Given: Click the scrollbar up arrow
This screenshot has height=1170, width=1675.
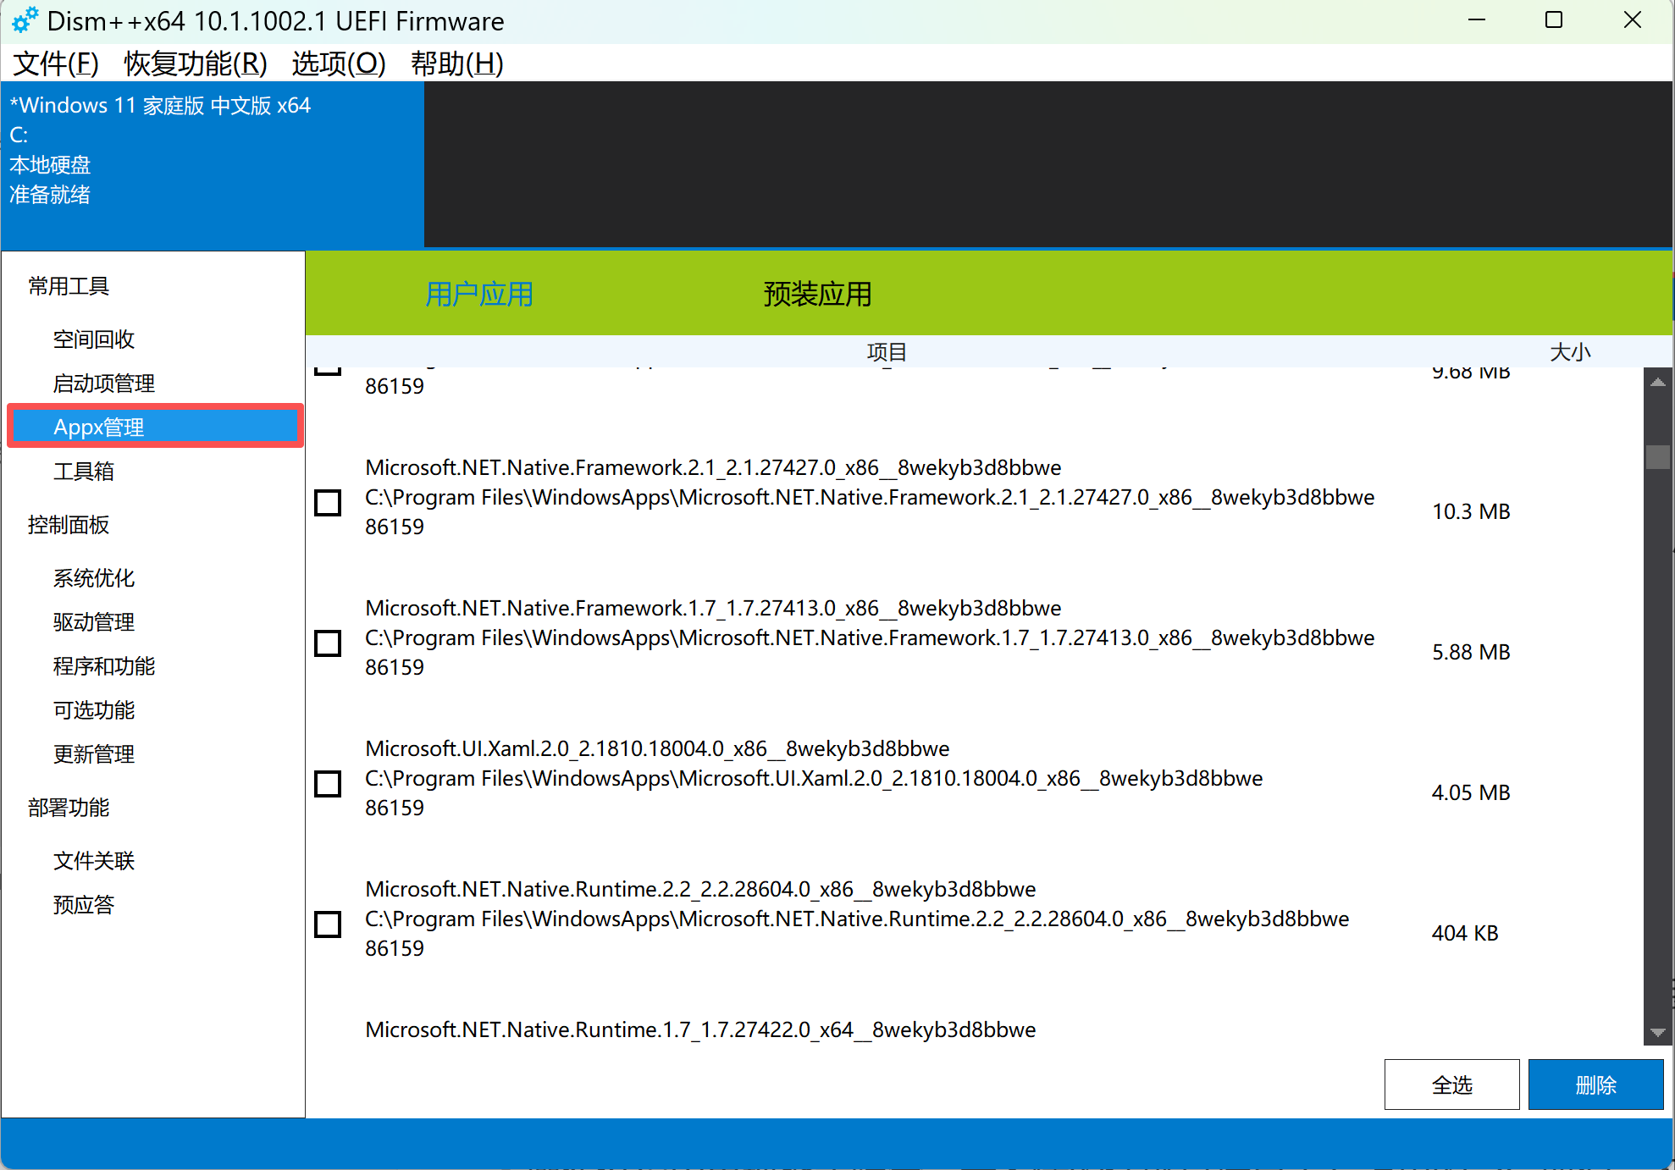Looking at the screenshot, I should tap(1658, 383).
